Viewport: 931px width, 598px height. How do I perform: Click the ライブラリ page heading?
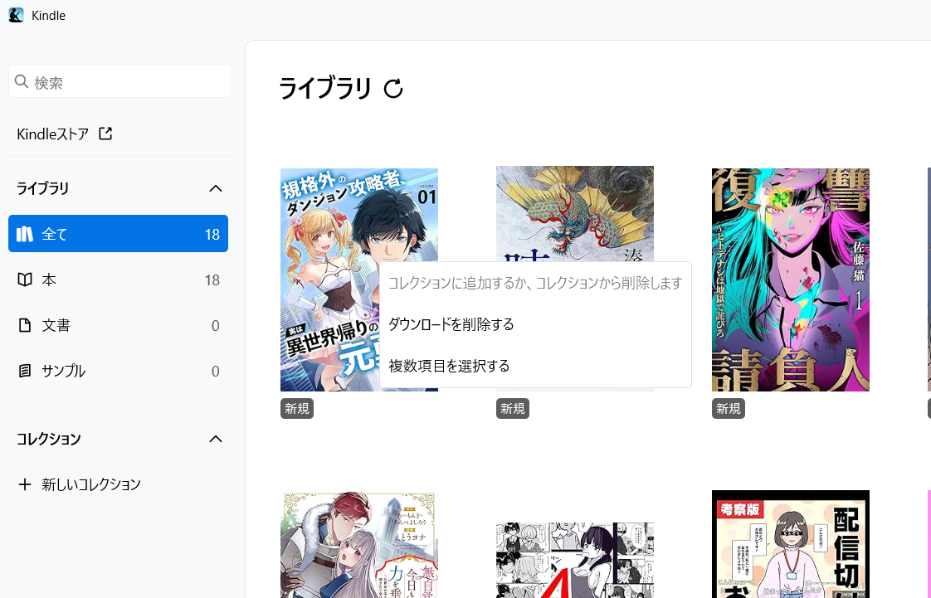325,89
